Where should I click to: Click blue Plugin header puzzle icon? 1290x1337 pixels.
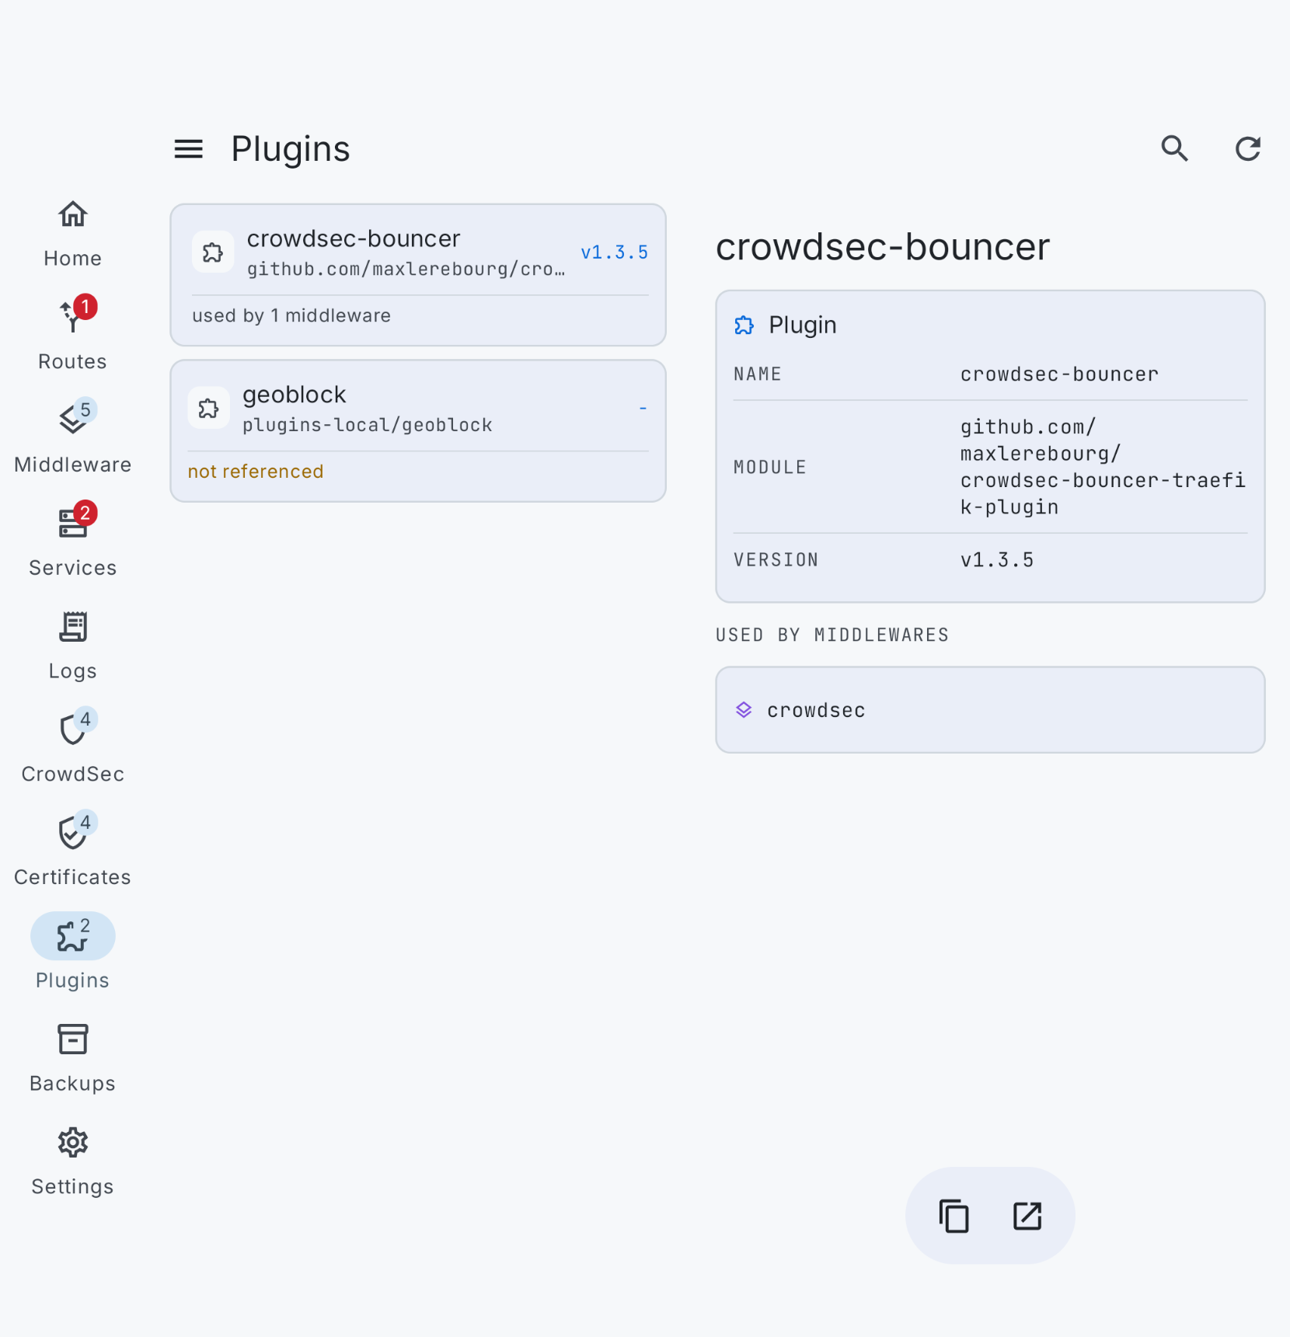pos(744,325)
